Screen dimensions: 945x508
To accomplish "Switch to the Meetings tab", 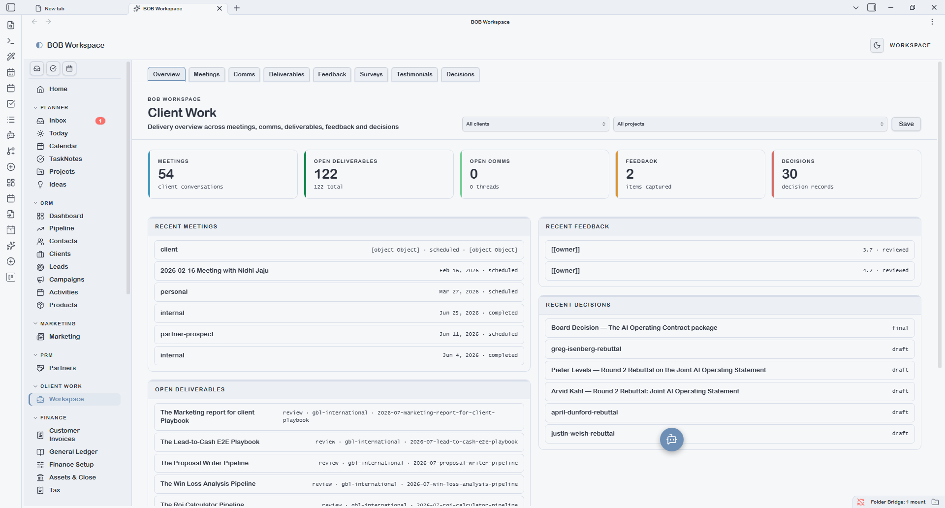I will [x=207, y=74].
